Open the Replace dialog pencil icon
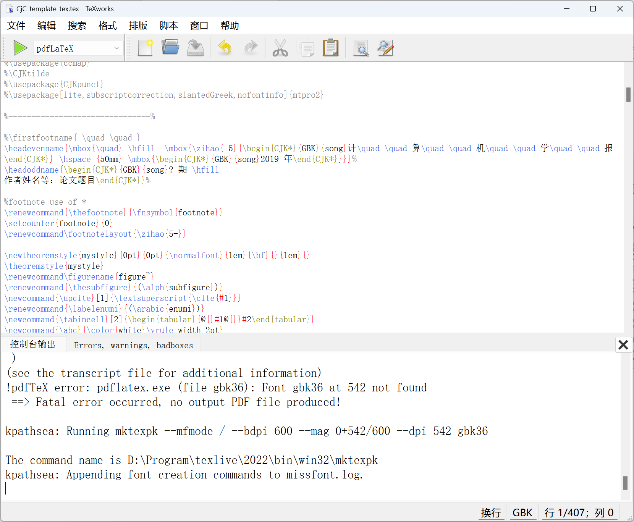Viewport: 634px width, 522px height. (x=386, y=48)
